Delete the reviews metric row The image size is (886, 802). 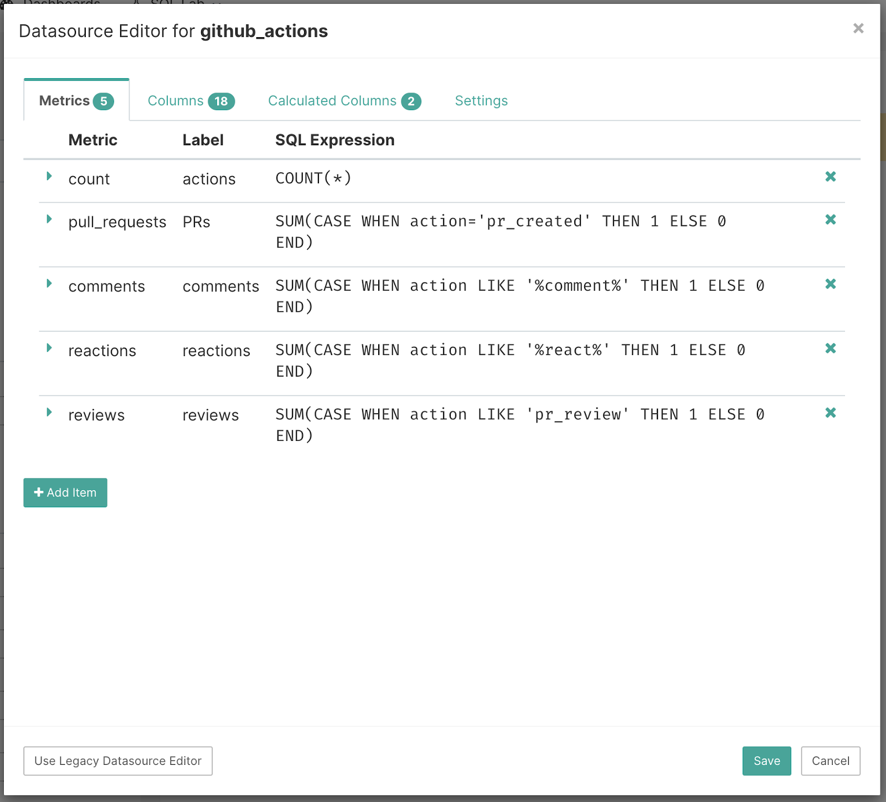830,413
